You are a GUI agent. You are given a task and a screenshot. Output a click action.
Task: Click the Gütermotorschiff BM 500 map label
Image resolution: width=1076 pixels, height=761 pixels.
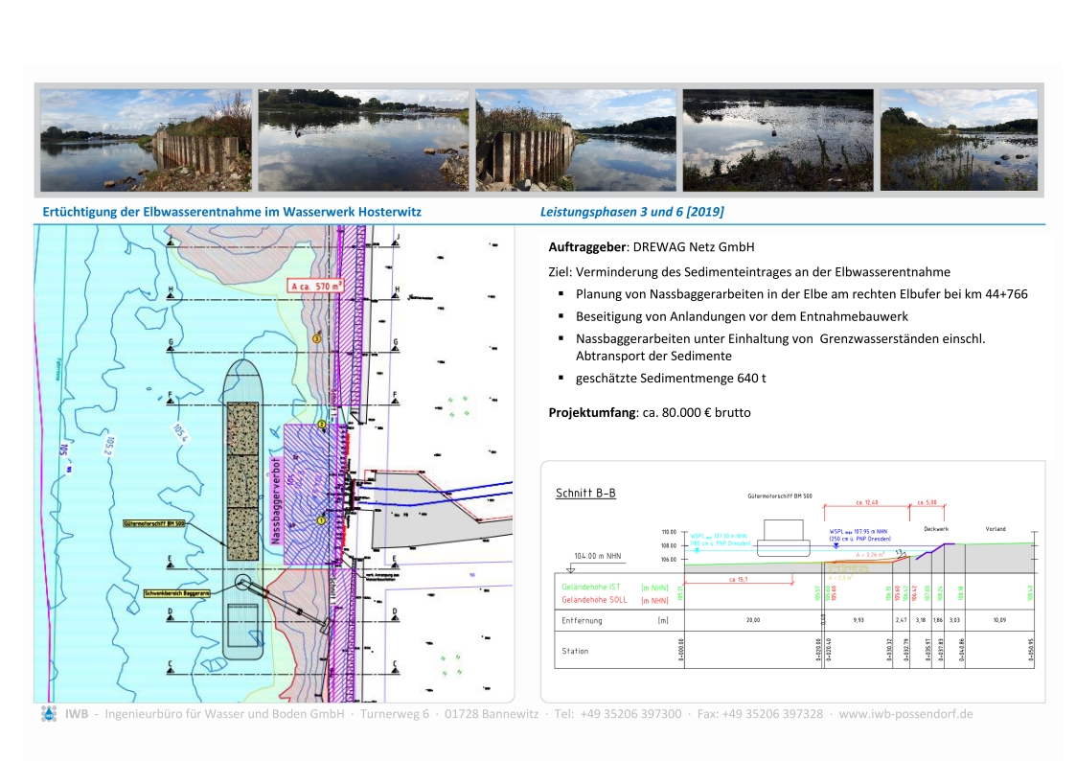154,524
